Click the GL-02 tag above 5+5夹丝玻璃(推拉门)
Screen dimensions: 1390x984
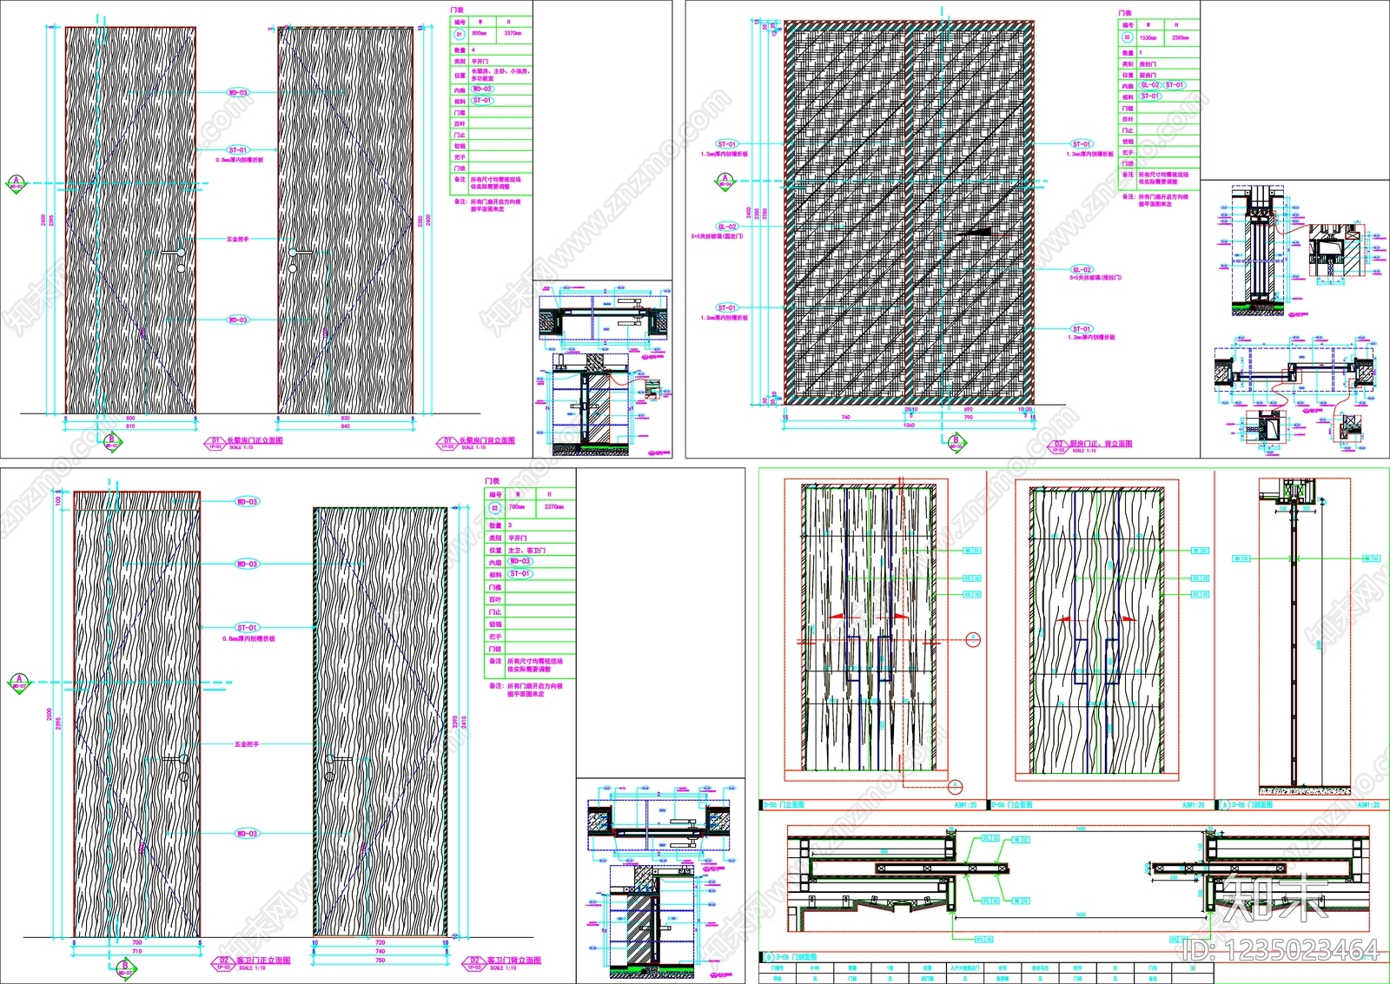point(1081,270)
